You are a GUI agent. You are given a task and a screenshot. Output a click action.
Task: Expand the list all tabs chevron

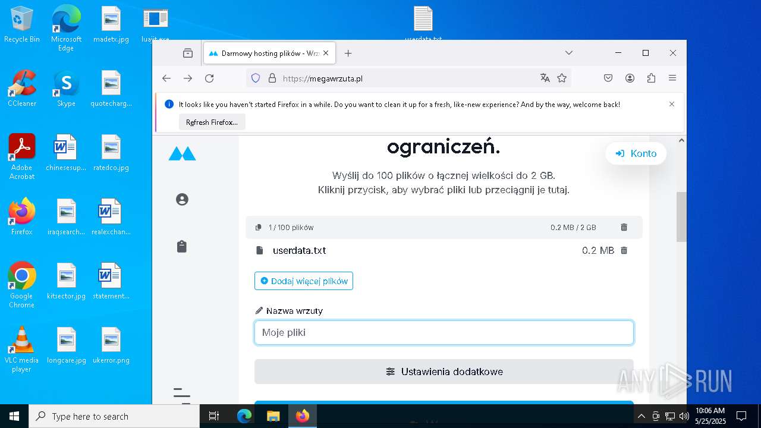click(x=569, y=53)
